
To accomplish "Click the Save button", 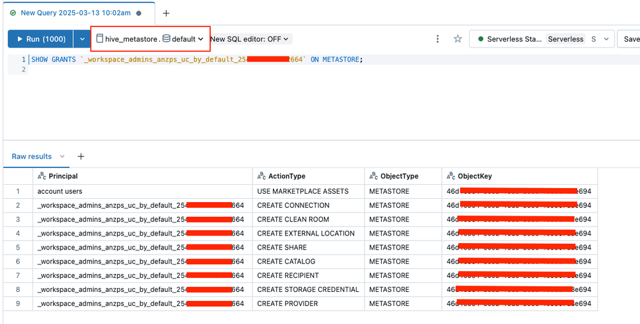I will (x=630, y=39).
